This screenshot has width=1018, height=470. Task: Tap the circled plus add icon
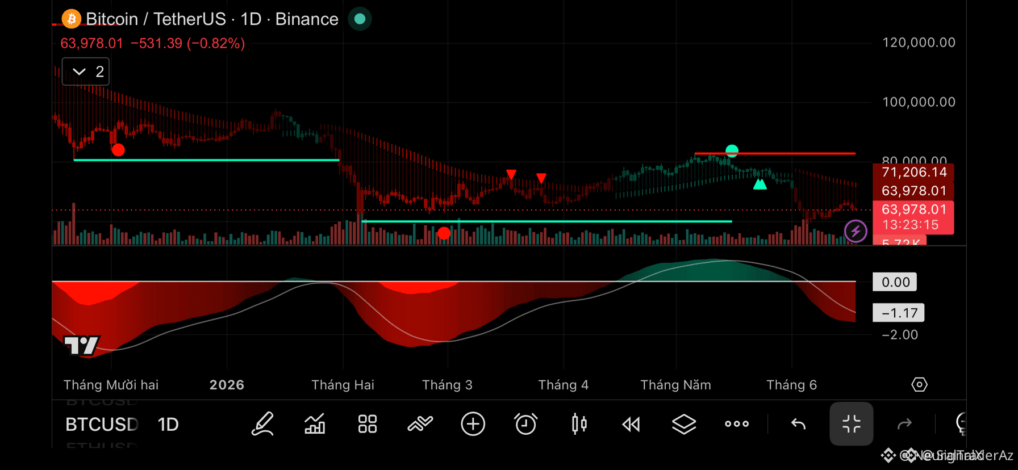(x=473, y=424)
